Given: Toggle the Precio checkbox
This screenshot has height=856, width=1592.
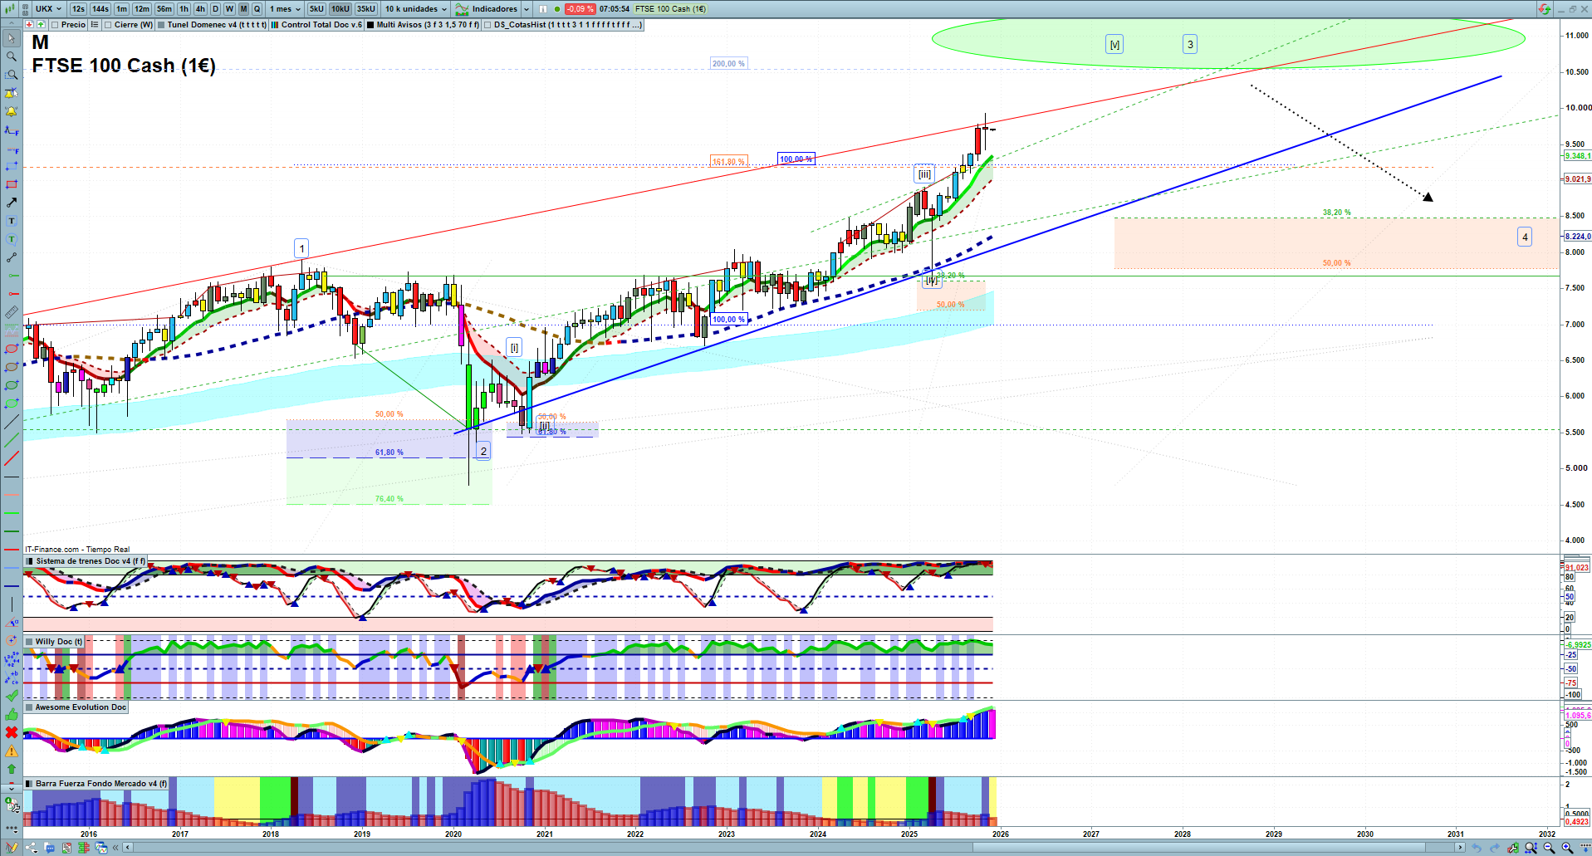Looking at the screenshot, I should pyautogui.click(x=55, y=25).
